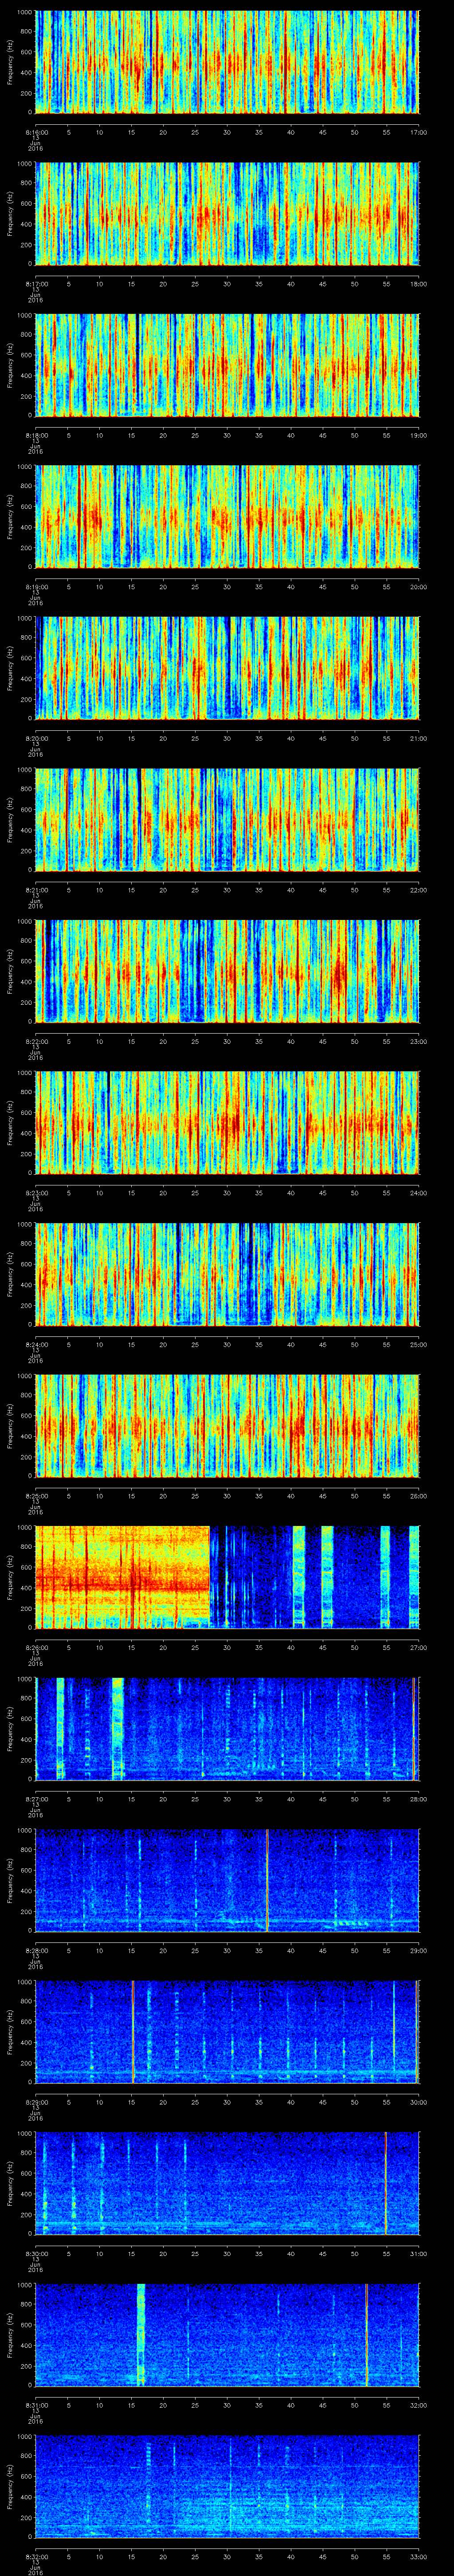Click the red edge line near 59 s in 8:27:00 panel
The width and height of the screenshot is (454, 2576).
click(414, 1728)
